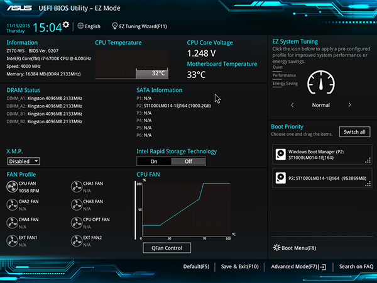
Task: Click the CPU temperature graph
Action: click(132, 65)
